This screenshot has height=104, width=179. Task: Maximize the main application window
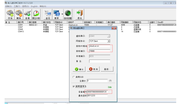pos(171,3)
